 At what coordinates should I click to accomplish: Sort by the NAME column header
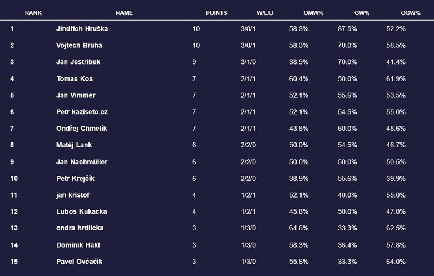point(124,13)
